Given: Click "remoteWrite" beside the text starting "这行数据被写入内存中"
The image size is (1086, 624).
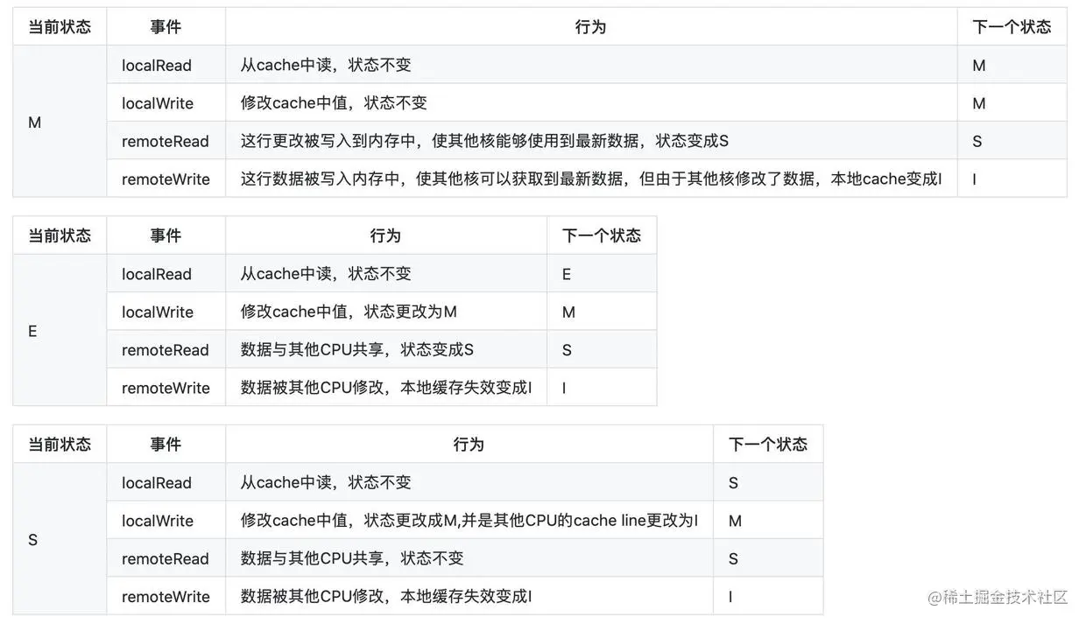Looking at the screenshot, I should (166, 179).
